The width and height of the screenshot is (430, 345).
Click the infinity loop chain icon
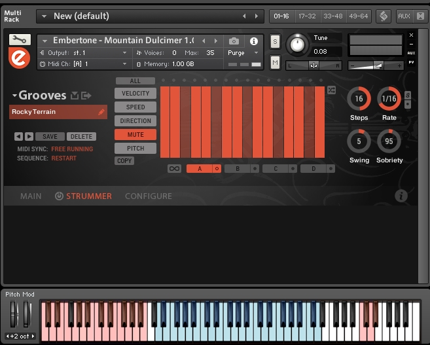click(x=174, y=168)
